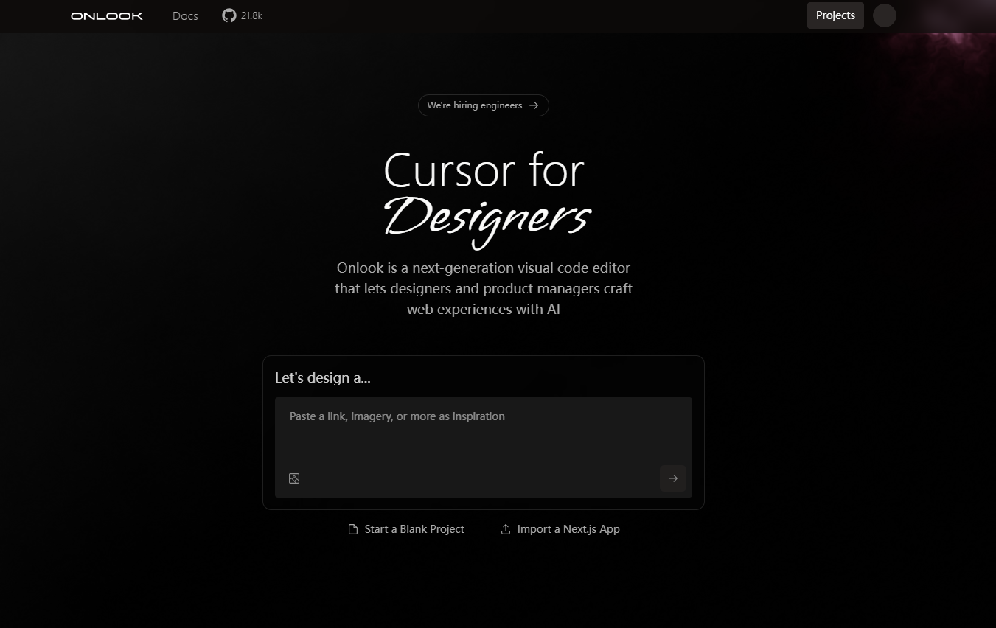Click the Onlook logo in the header

click(x=107, y=15)
